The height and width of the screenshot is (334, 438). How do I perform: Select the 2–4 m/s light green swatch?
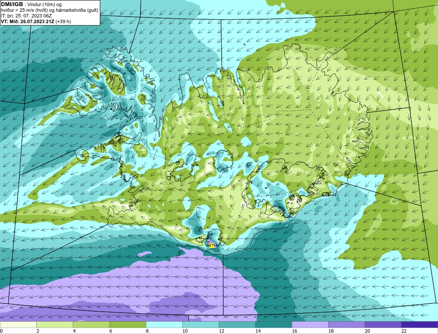click(x=55, y=325)
